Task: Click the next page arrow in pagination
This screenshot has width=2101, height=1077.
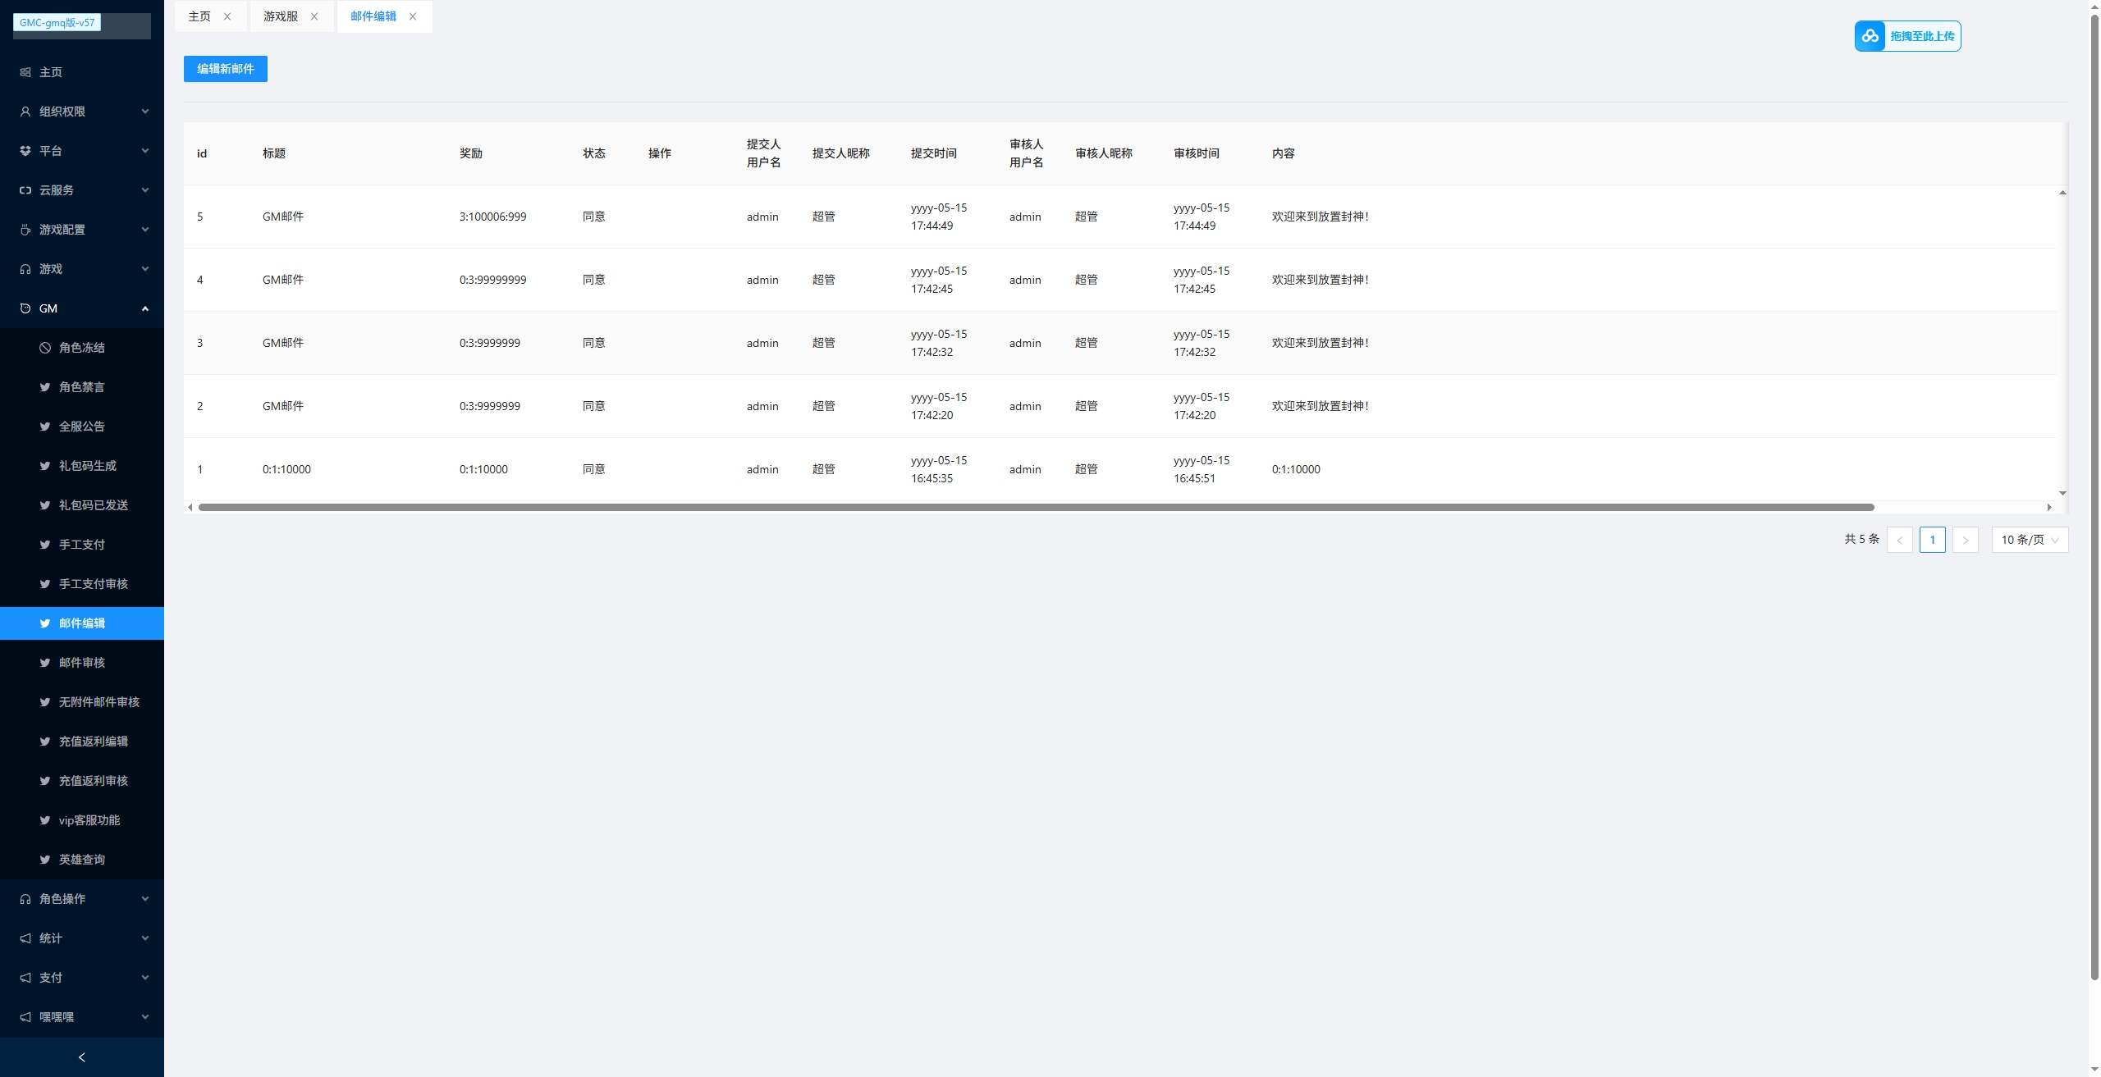Action: click(1965, 540)
